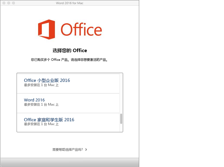Screen dimensions: 224x167
Task: Click install limit text under Office 小型企业版
Action: click(x=41, y=85)
